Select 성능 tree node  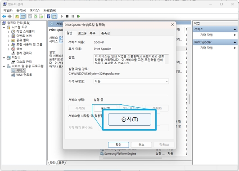coord(19,49)
